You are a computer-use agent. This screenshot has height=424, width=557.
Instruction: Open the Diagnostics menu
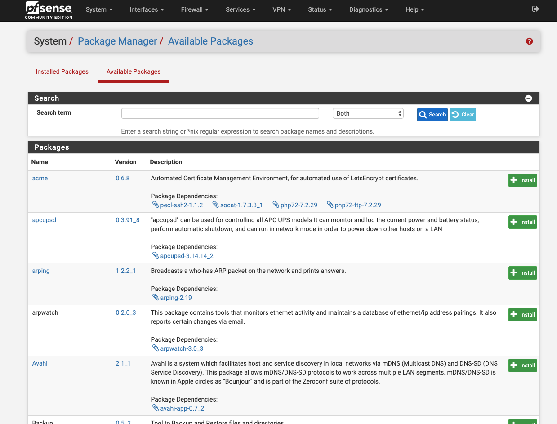[x=369, y=9]
